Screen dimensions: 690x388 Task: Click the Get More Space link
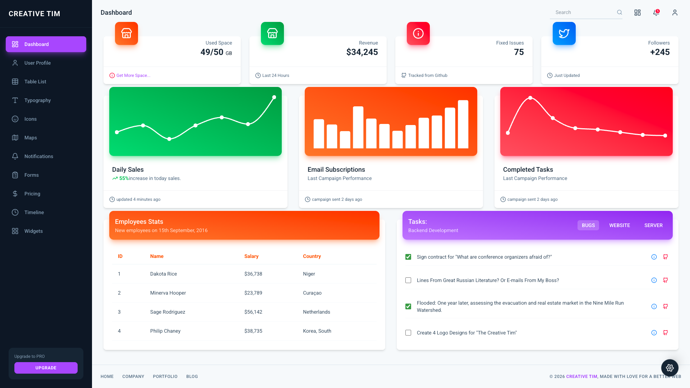point(133,75)
